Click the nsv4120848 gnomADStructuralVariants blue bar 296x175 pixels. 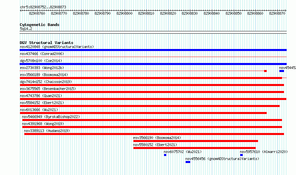point(153,50)
